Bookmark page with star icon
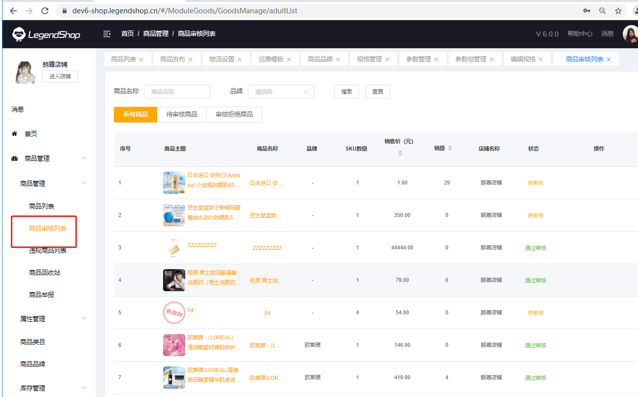This screenshot has width=638, height=397. 618,10
